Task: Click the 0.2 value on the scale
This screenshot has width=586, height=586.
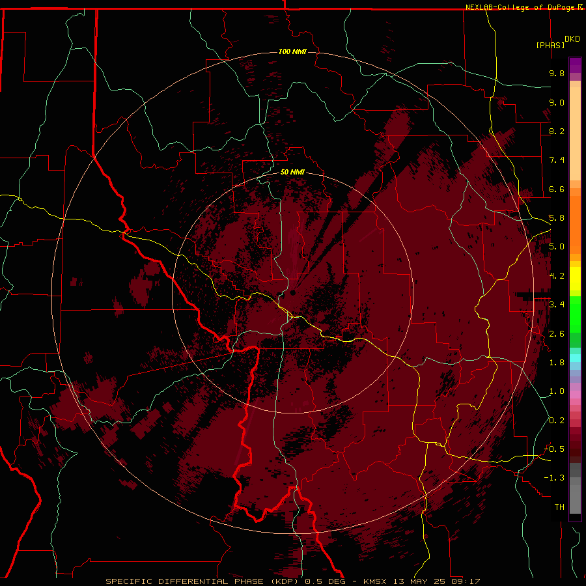Action: point(557,421)
